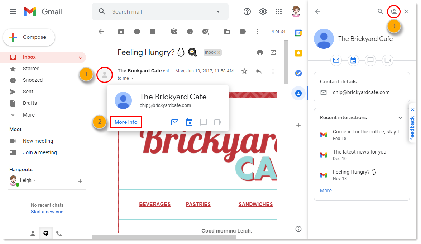Open Google Tasks side panel icon
Image resolution: width=421 pixels, height=244 pixels.
pos(298,73)
